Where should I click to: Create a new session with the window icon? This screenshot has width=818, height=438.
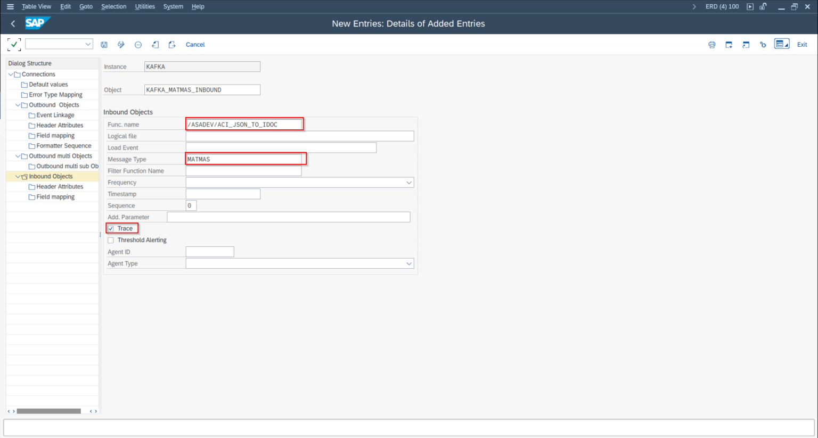pyautogui.click(x=729, y=45)
